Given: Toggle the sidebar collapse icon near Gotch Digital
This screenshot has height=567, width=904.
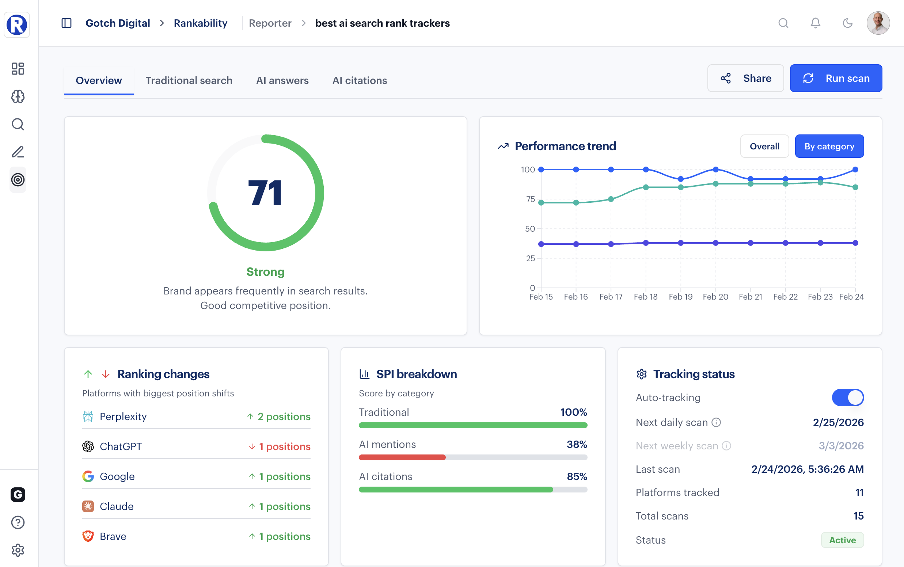Looking at the screenshot, I should pyautogui.click(x=67, y=23).
